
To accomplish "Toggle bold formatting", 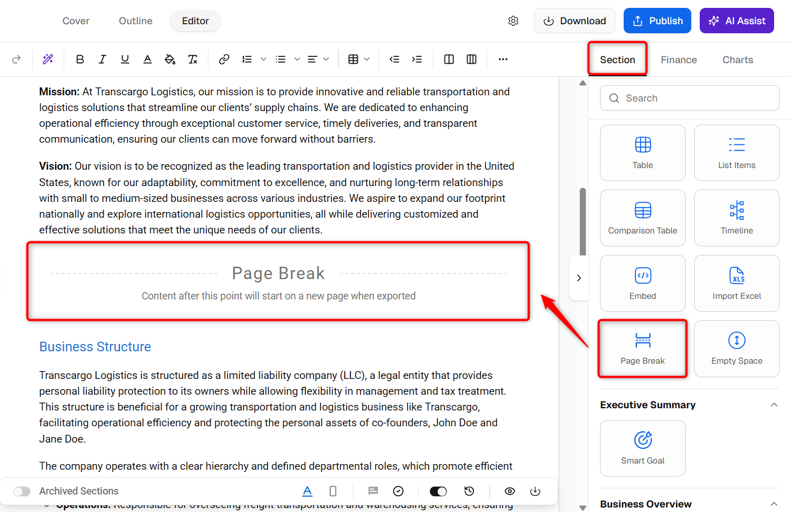I will [x=80, y=59].
